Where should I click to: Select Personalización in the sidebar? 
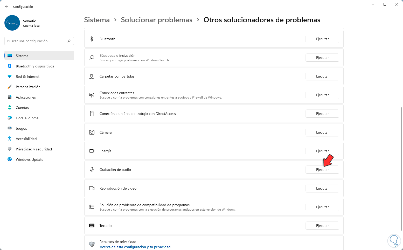coord(28,87)
